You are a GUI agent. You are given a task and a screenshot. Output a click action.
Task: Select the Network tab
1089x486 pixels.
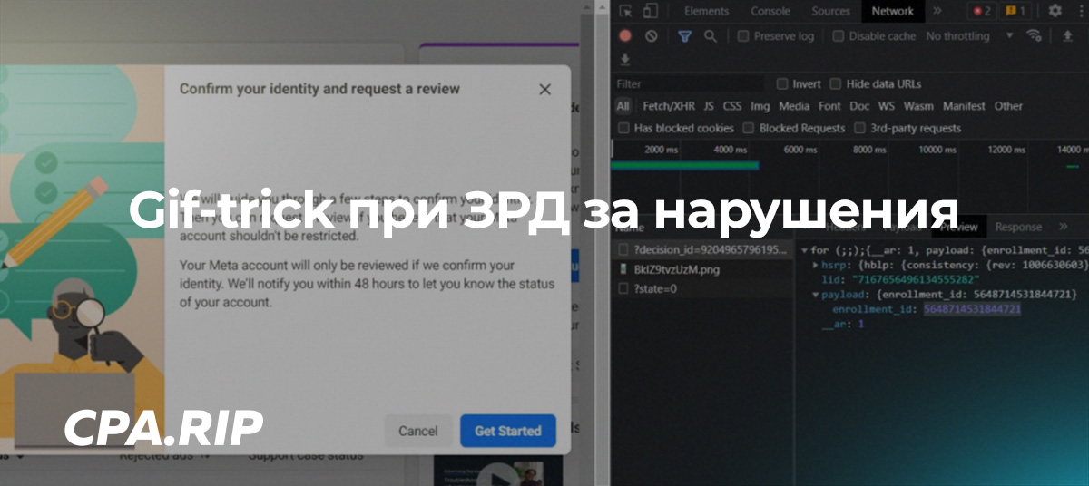pyautogui.click(x=892, y=11)
